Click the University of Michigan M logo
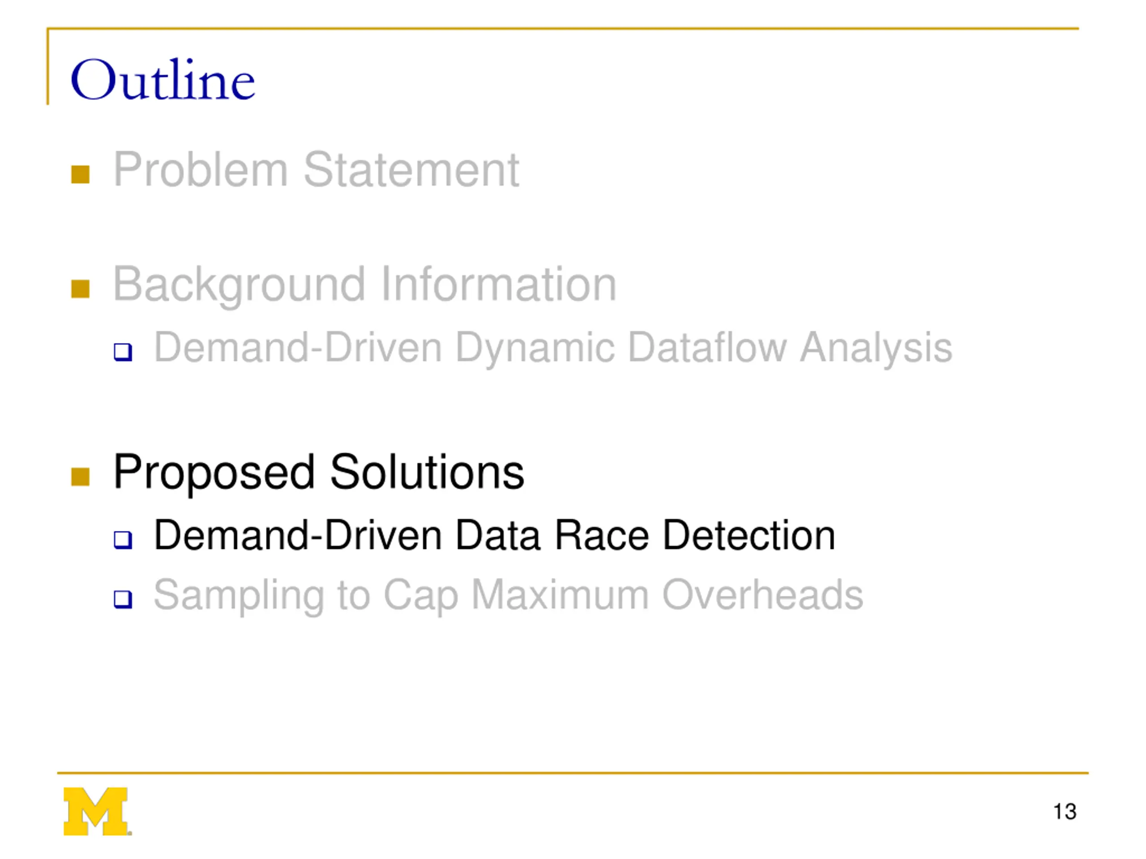 [97, 812]
